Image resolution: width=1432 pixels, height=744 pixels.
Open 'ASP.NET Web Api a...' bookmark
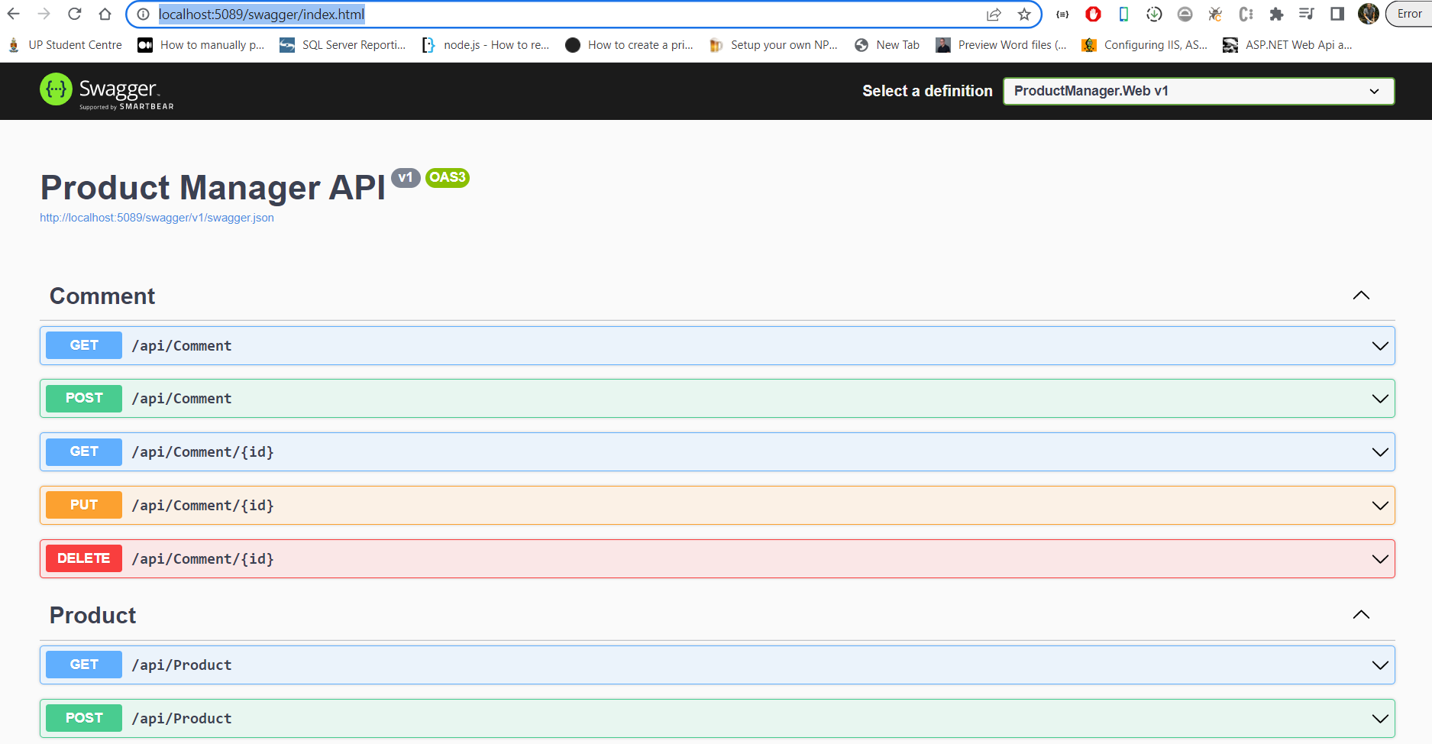(x=1288, y=45)
